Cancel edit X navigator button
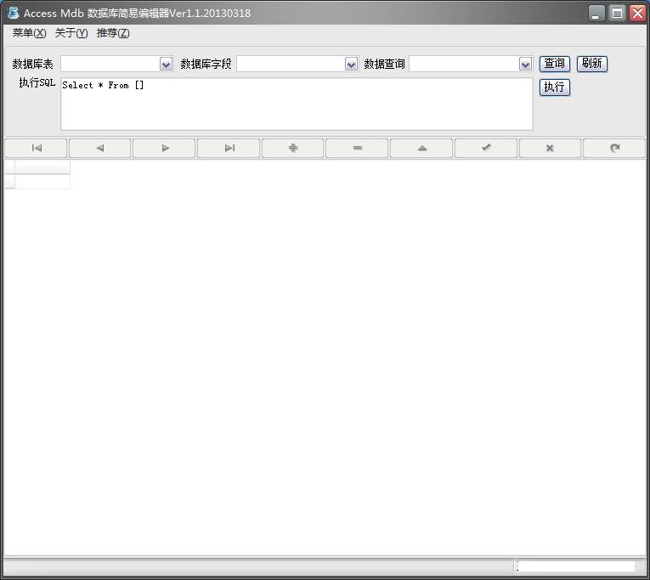 point(550,149)
